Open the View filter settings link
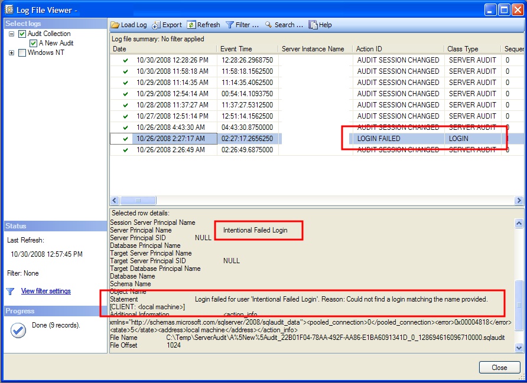This screenshot has width=527, height=383. point(46,291)
